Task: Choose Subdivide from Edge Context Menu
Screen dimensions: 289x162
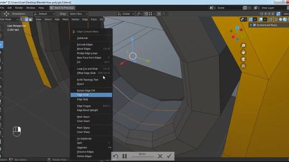Action: pyautogui.click(x=91, y=38)
